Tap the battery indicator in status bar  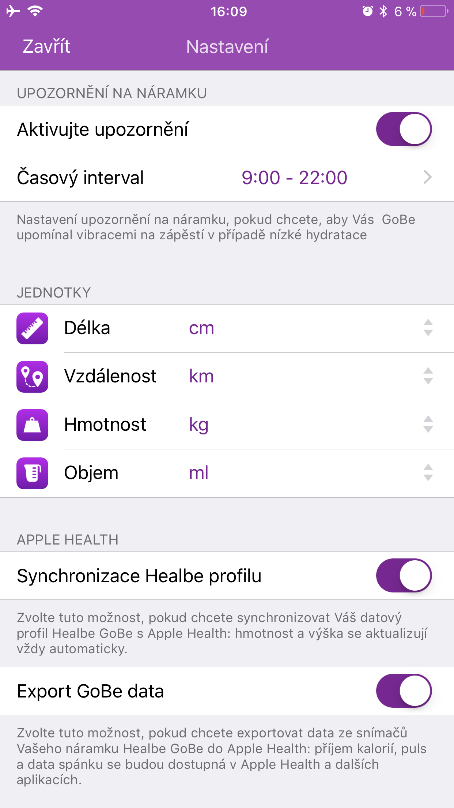point(434,11)
